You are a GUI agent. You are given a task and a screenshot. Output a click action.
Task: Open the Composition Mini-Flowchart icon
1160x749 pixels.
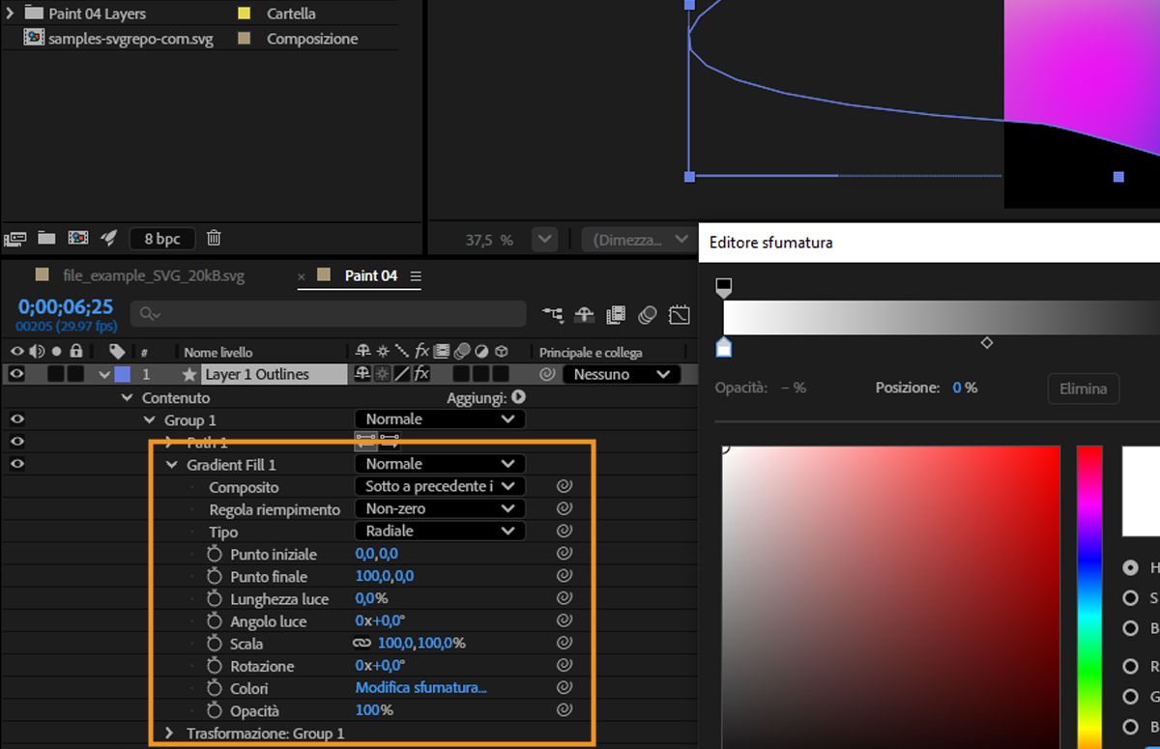553,314
